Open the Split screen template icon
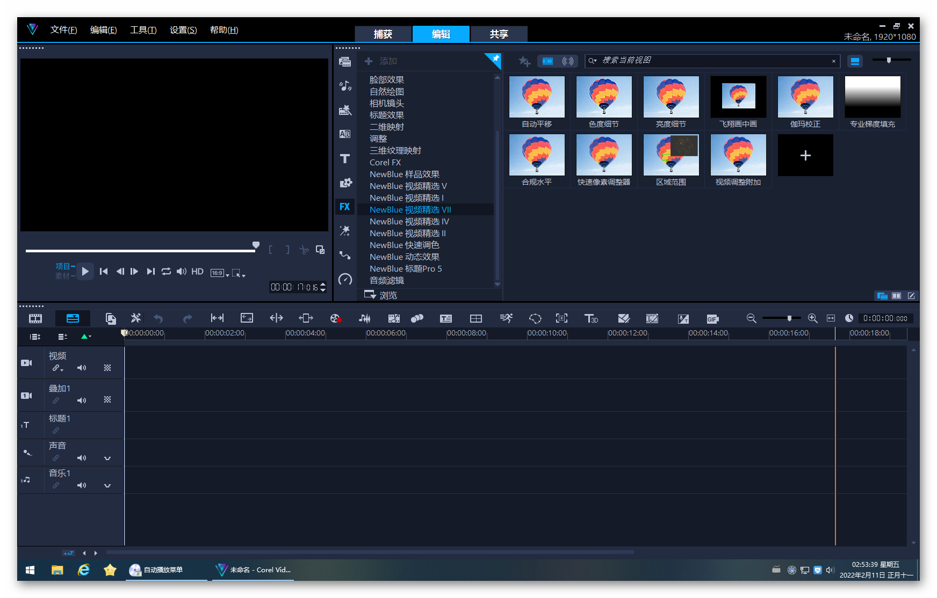Image resolution: width=937 pixels, height=598 pixels. (476, 318)
